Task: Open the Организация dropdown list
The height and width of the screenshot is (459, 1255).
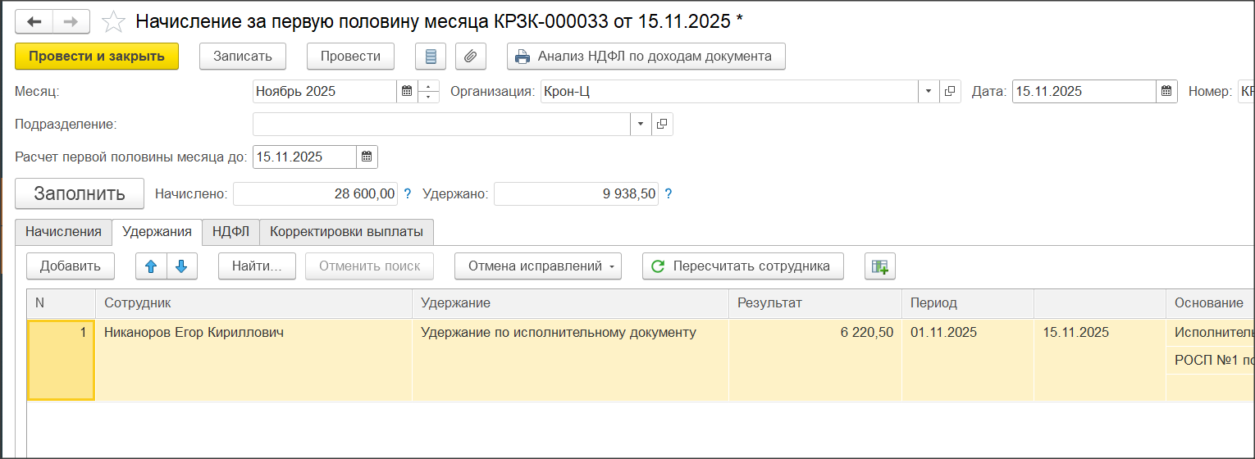Action: point(929,92)
